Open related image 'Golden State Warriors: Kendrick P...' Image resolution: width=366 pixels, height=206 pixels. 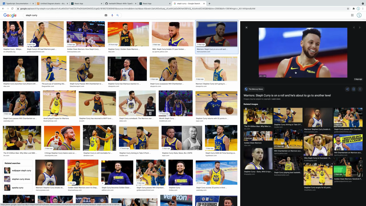(x=348, y=167)
